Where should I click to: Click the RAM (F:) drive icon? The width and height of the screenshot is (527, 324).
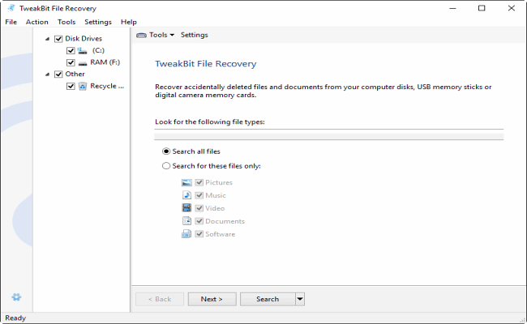click(x=83, y=63)
